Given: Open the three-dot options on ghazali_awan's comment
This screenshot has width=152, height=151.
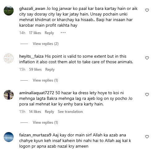Looking at the screenshot, I should point(63,33).
